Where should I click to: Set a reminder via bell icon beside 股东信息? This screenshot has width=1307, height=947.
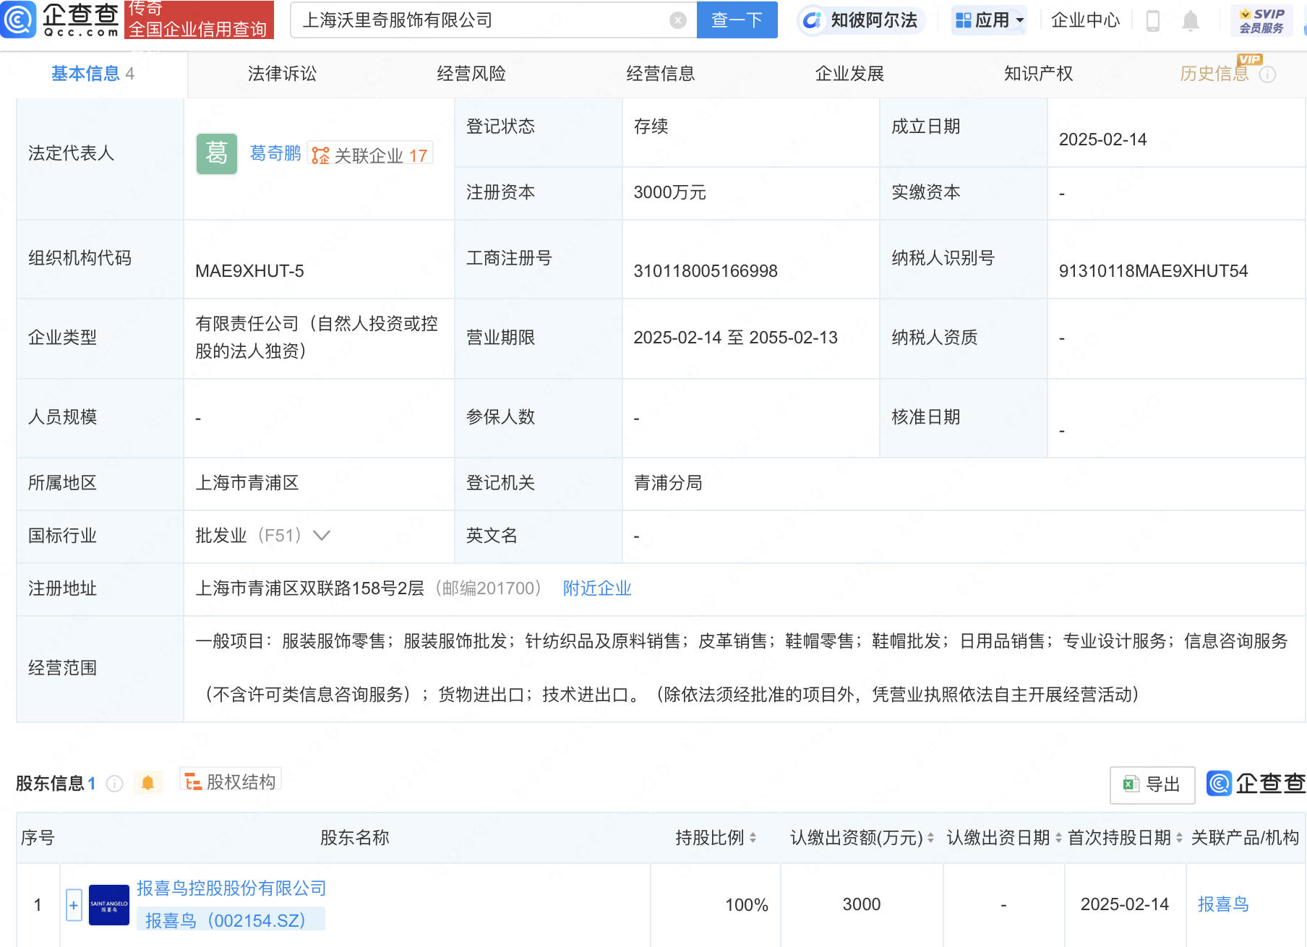tap(148, 782)
